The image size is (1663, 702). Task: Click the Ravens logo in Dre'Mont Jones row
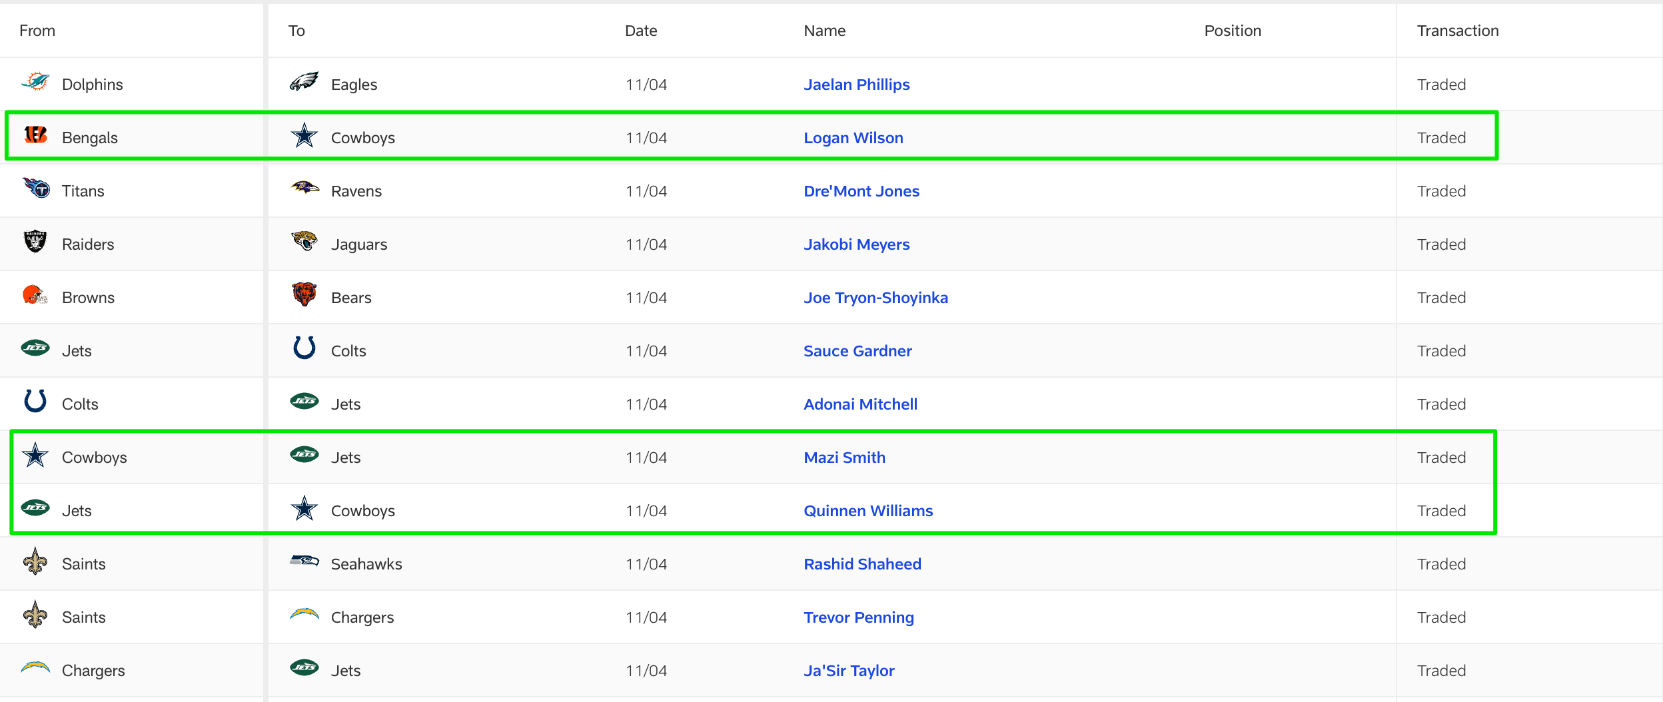coord(304,188)
